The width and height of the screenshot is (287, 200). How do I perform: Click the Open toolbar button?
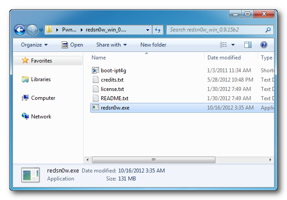tap(72, 45)
